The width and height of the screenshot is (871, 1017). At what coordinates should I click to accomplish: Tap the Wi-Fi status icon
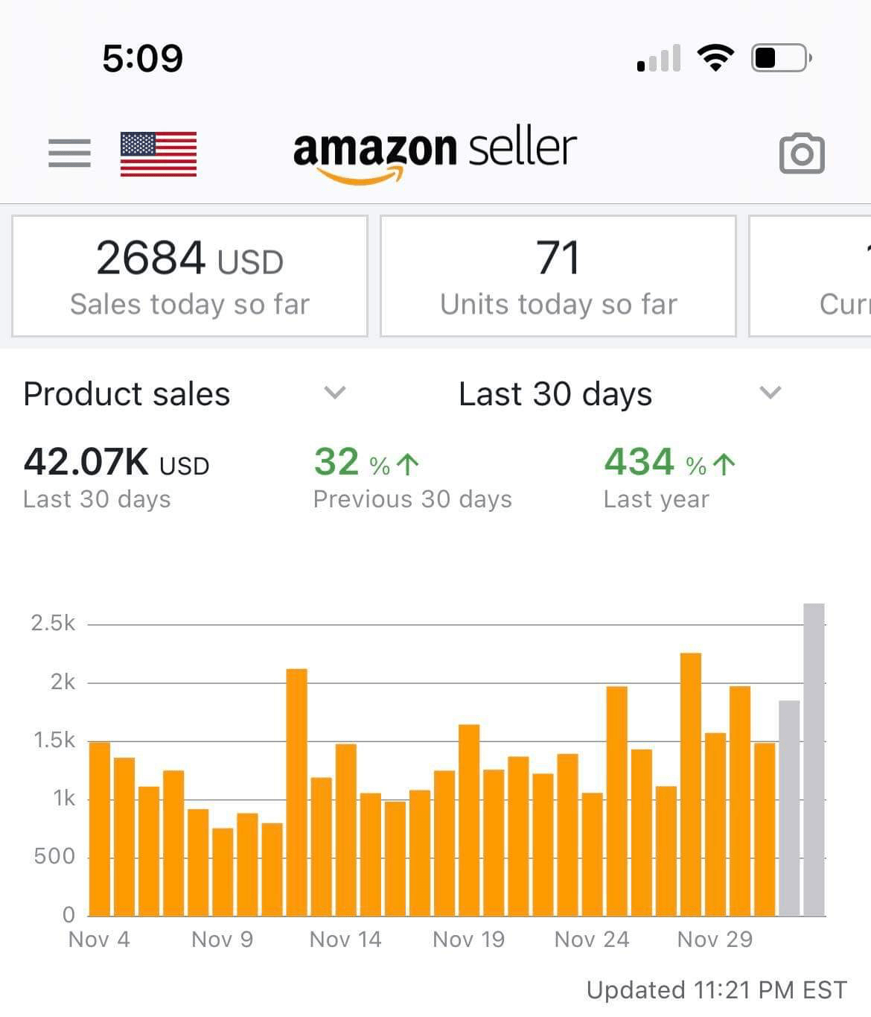(x=715, y=57)
